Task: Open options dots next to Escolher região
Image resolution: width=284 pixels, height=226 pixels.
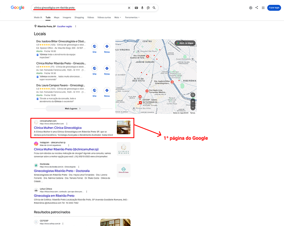Action: tap(75, 26)
